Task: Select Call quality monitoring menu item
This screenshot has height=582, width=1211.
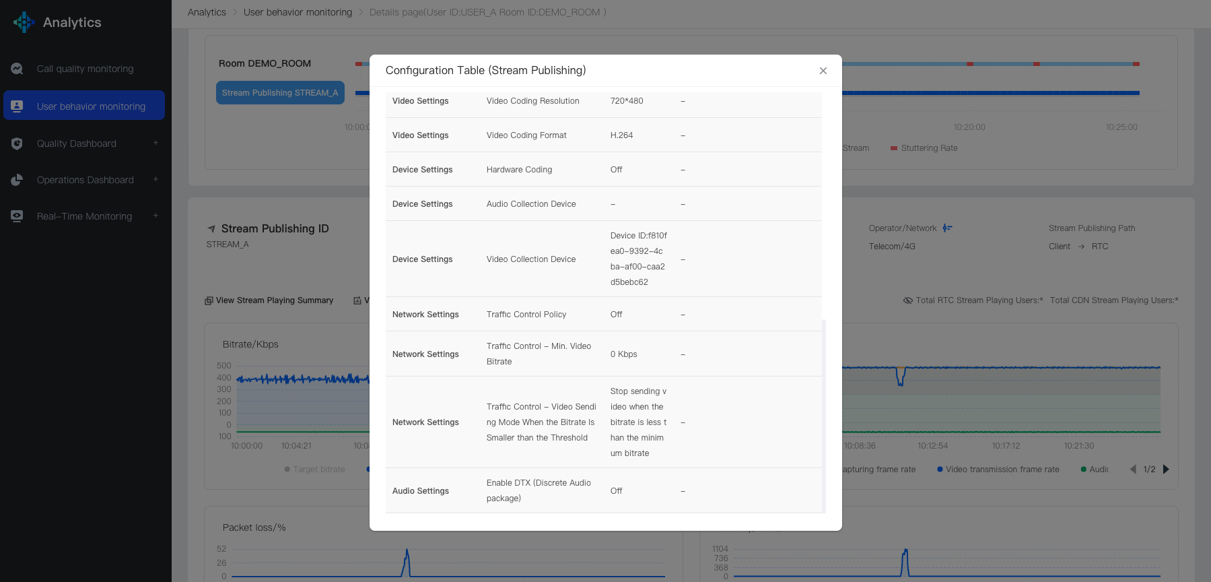Action: point(85,69)
